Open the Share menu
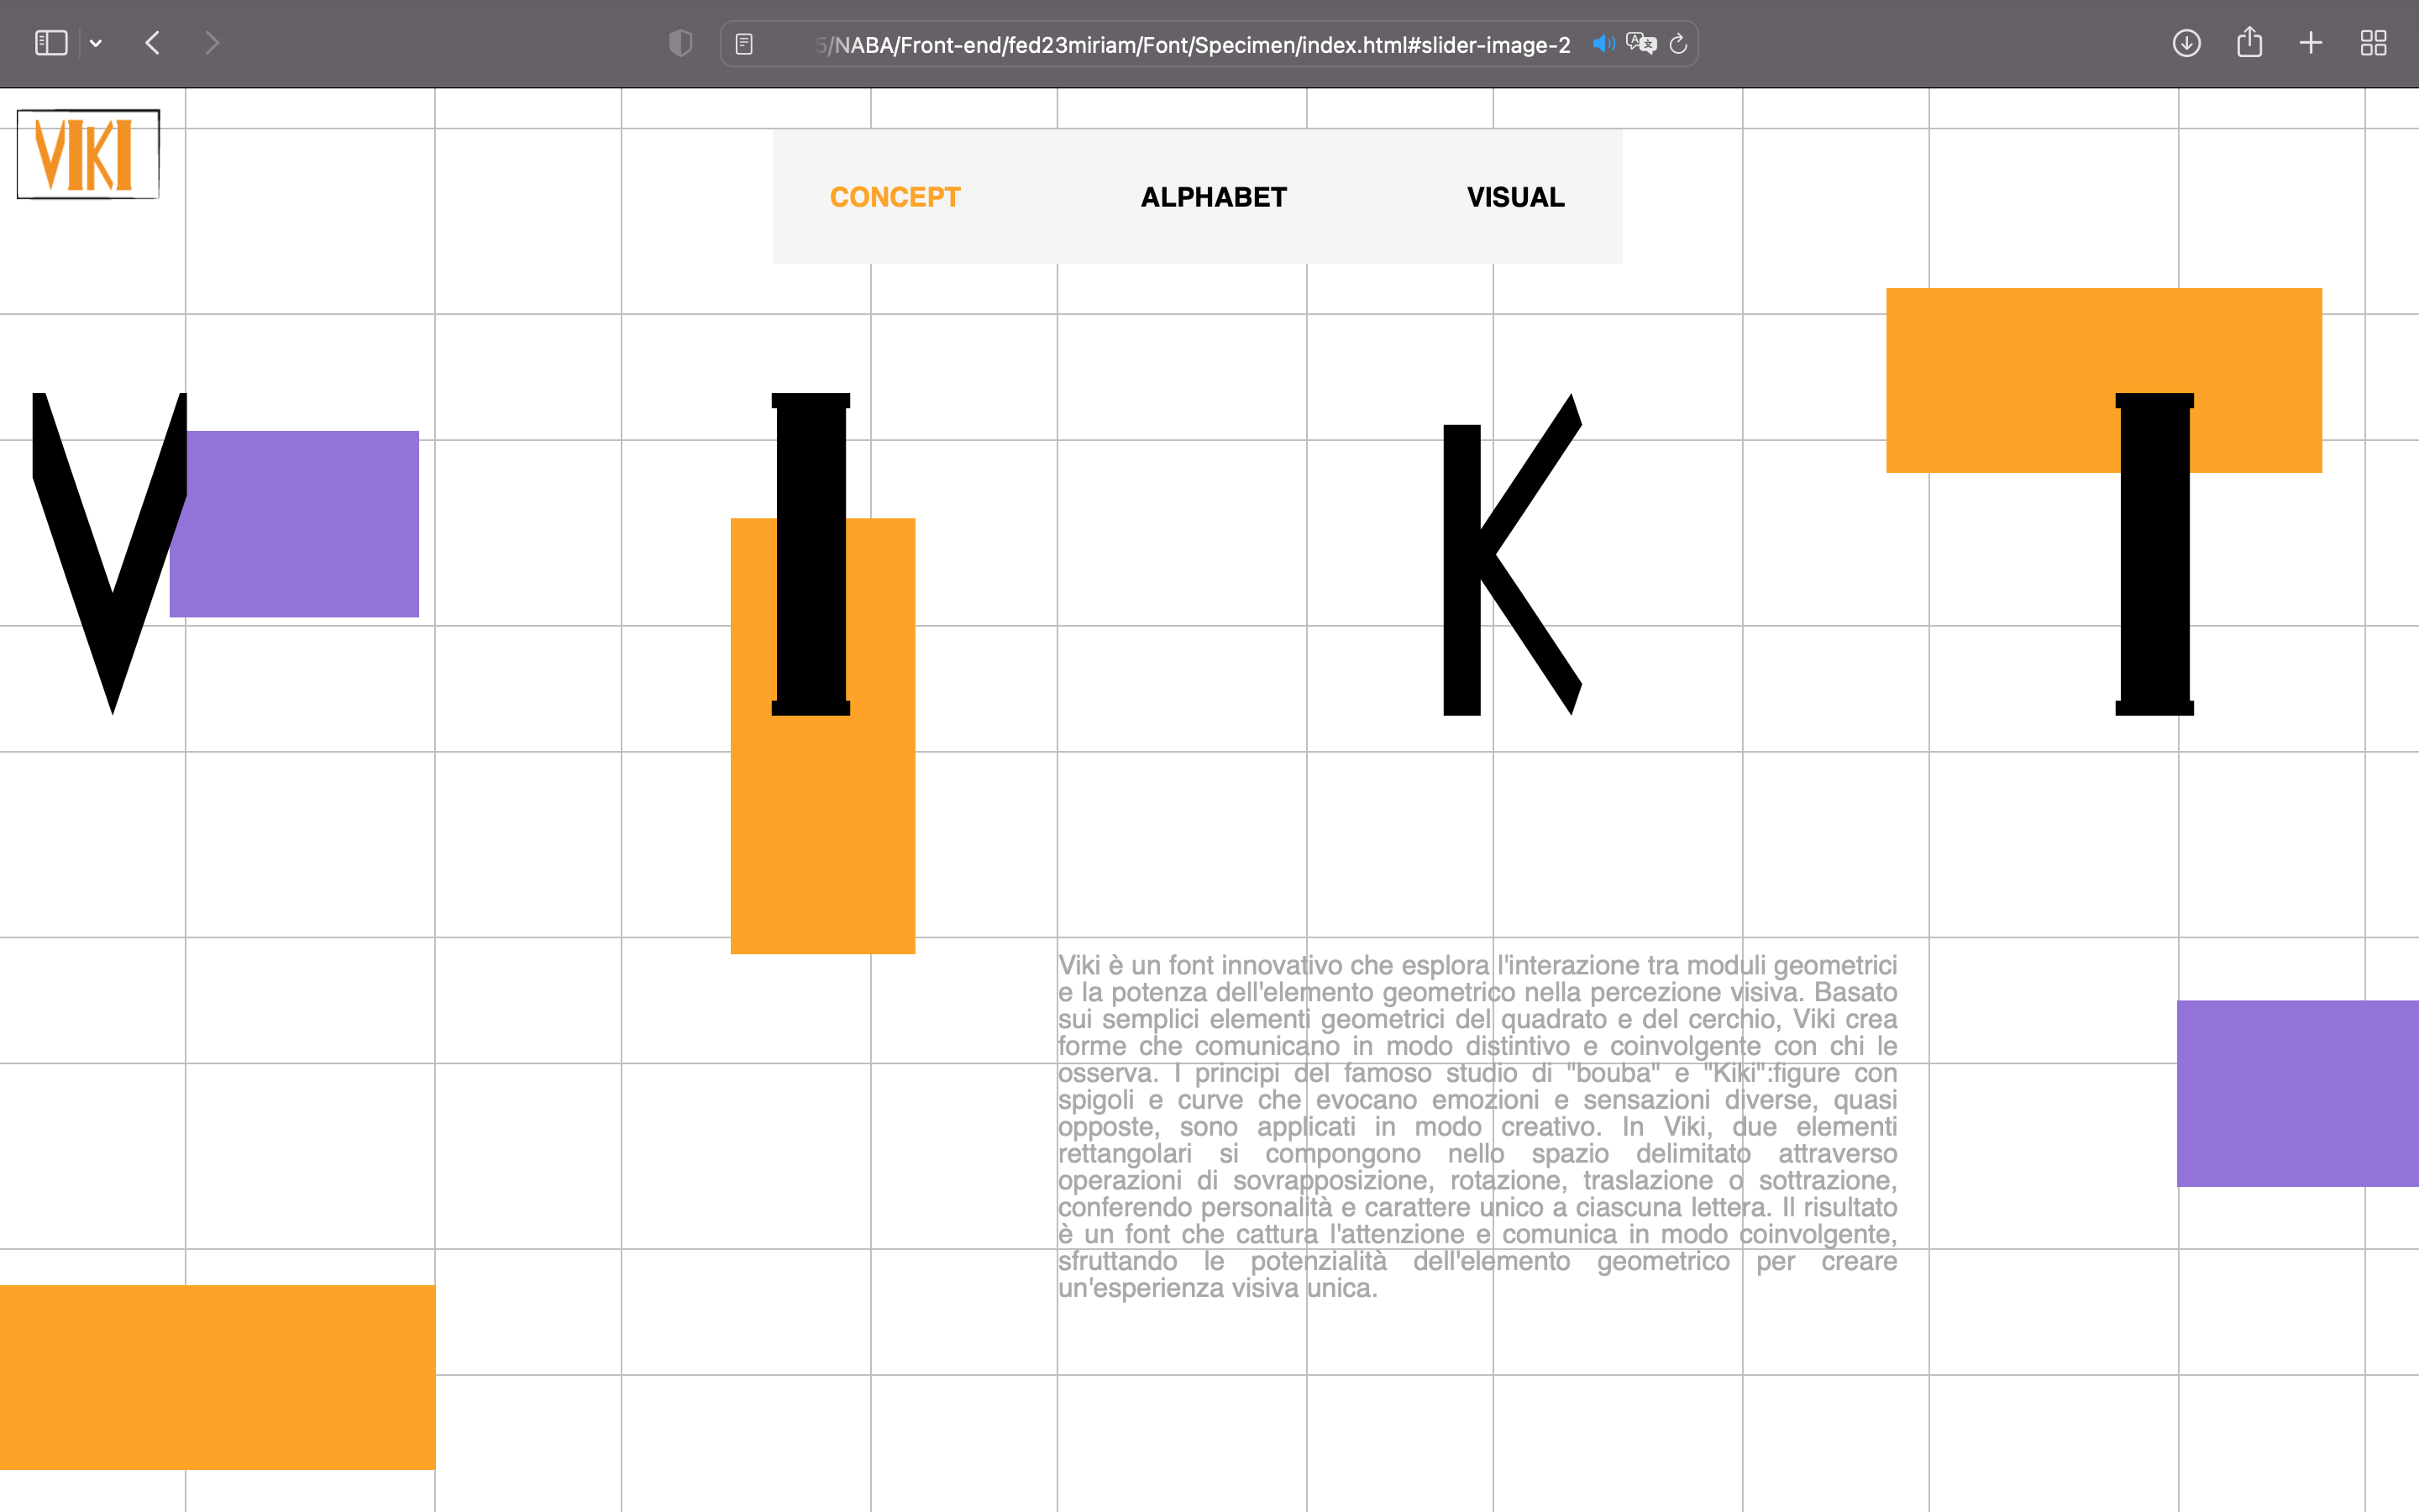Image resolution: width=2419 pixels, height=1512 pixels. tap(2249, 43)
